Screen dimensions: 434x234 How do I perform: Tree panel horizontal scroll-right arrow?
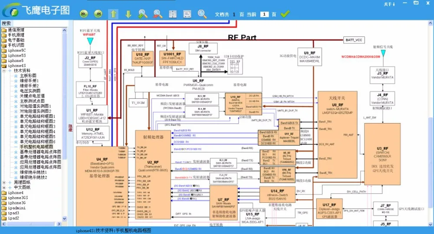click(x=59, y=224)
